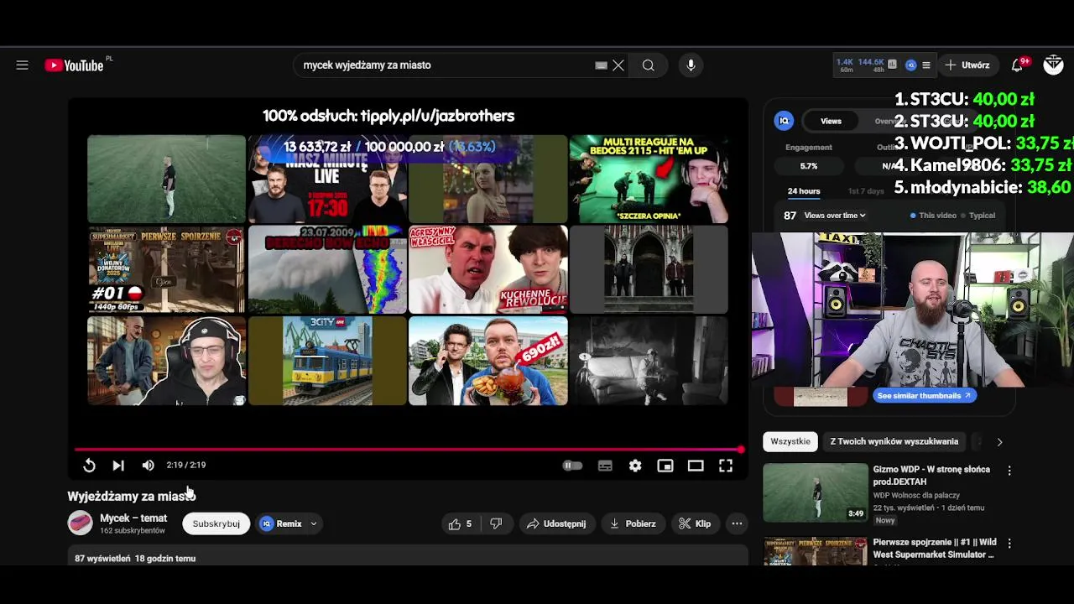
Task: Replay the video with the replay button
Action: (x=89, y=466)
